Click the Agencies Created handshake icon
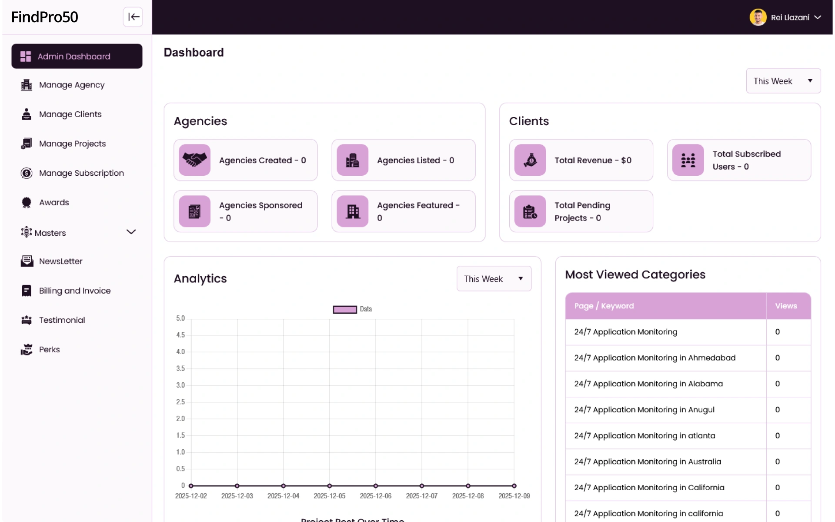Image resolution: width=835 pixels, height=522 pixels. click(194, 160)
